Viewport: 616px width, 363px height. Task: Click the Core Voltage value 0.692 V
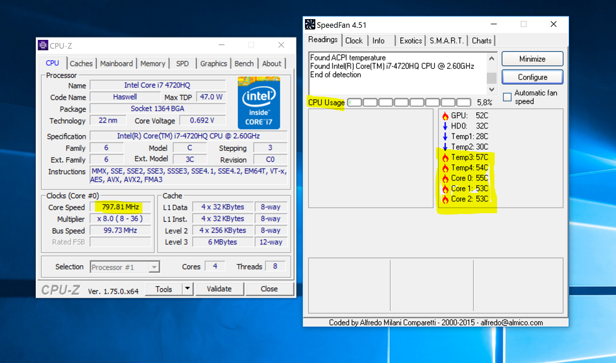click(202, 120)
